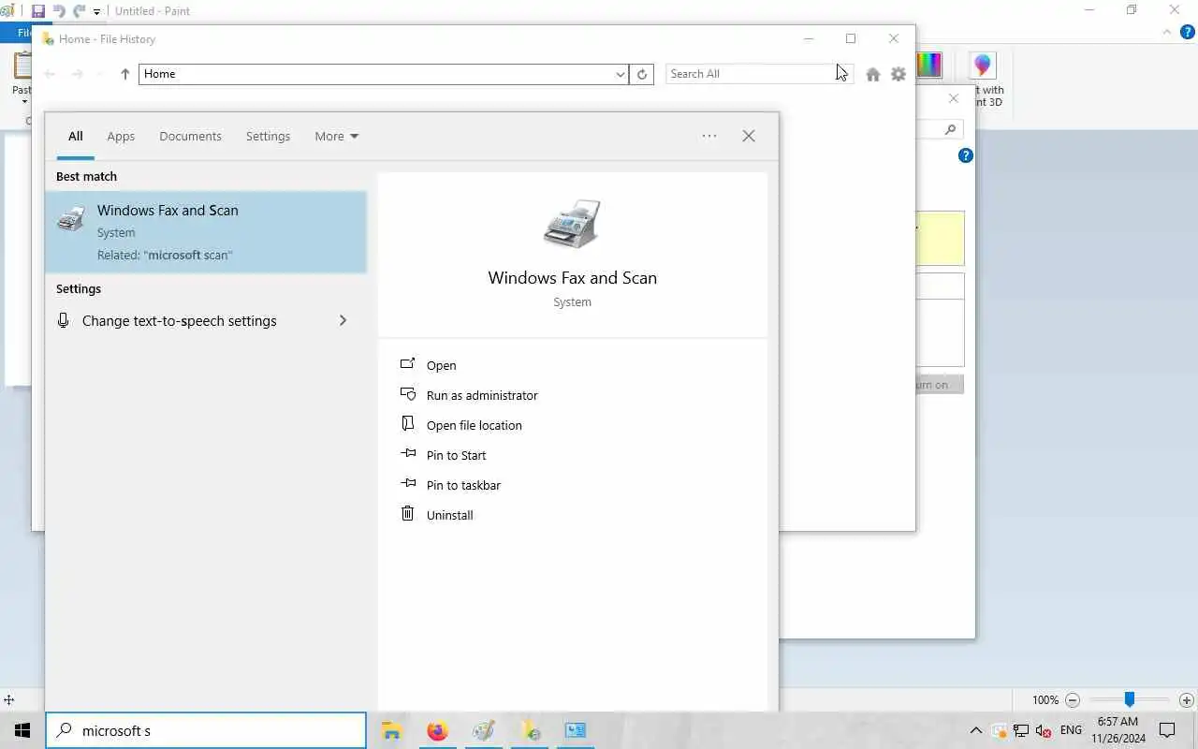
Task: Switch to Paint from the taskbar
Action: [483, 730]
